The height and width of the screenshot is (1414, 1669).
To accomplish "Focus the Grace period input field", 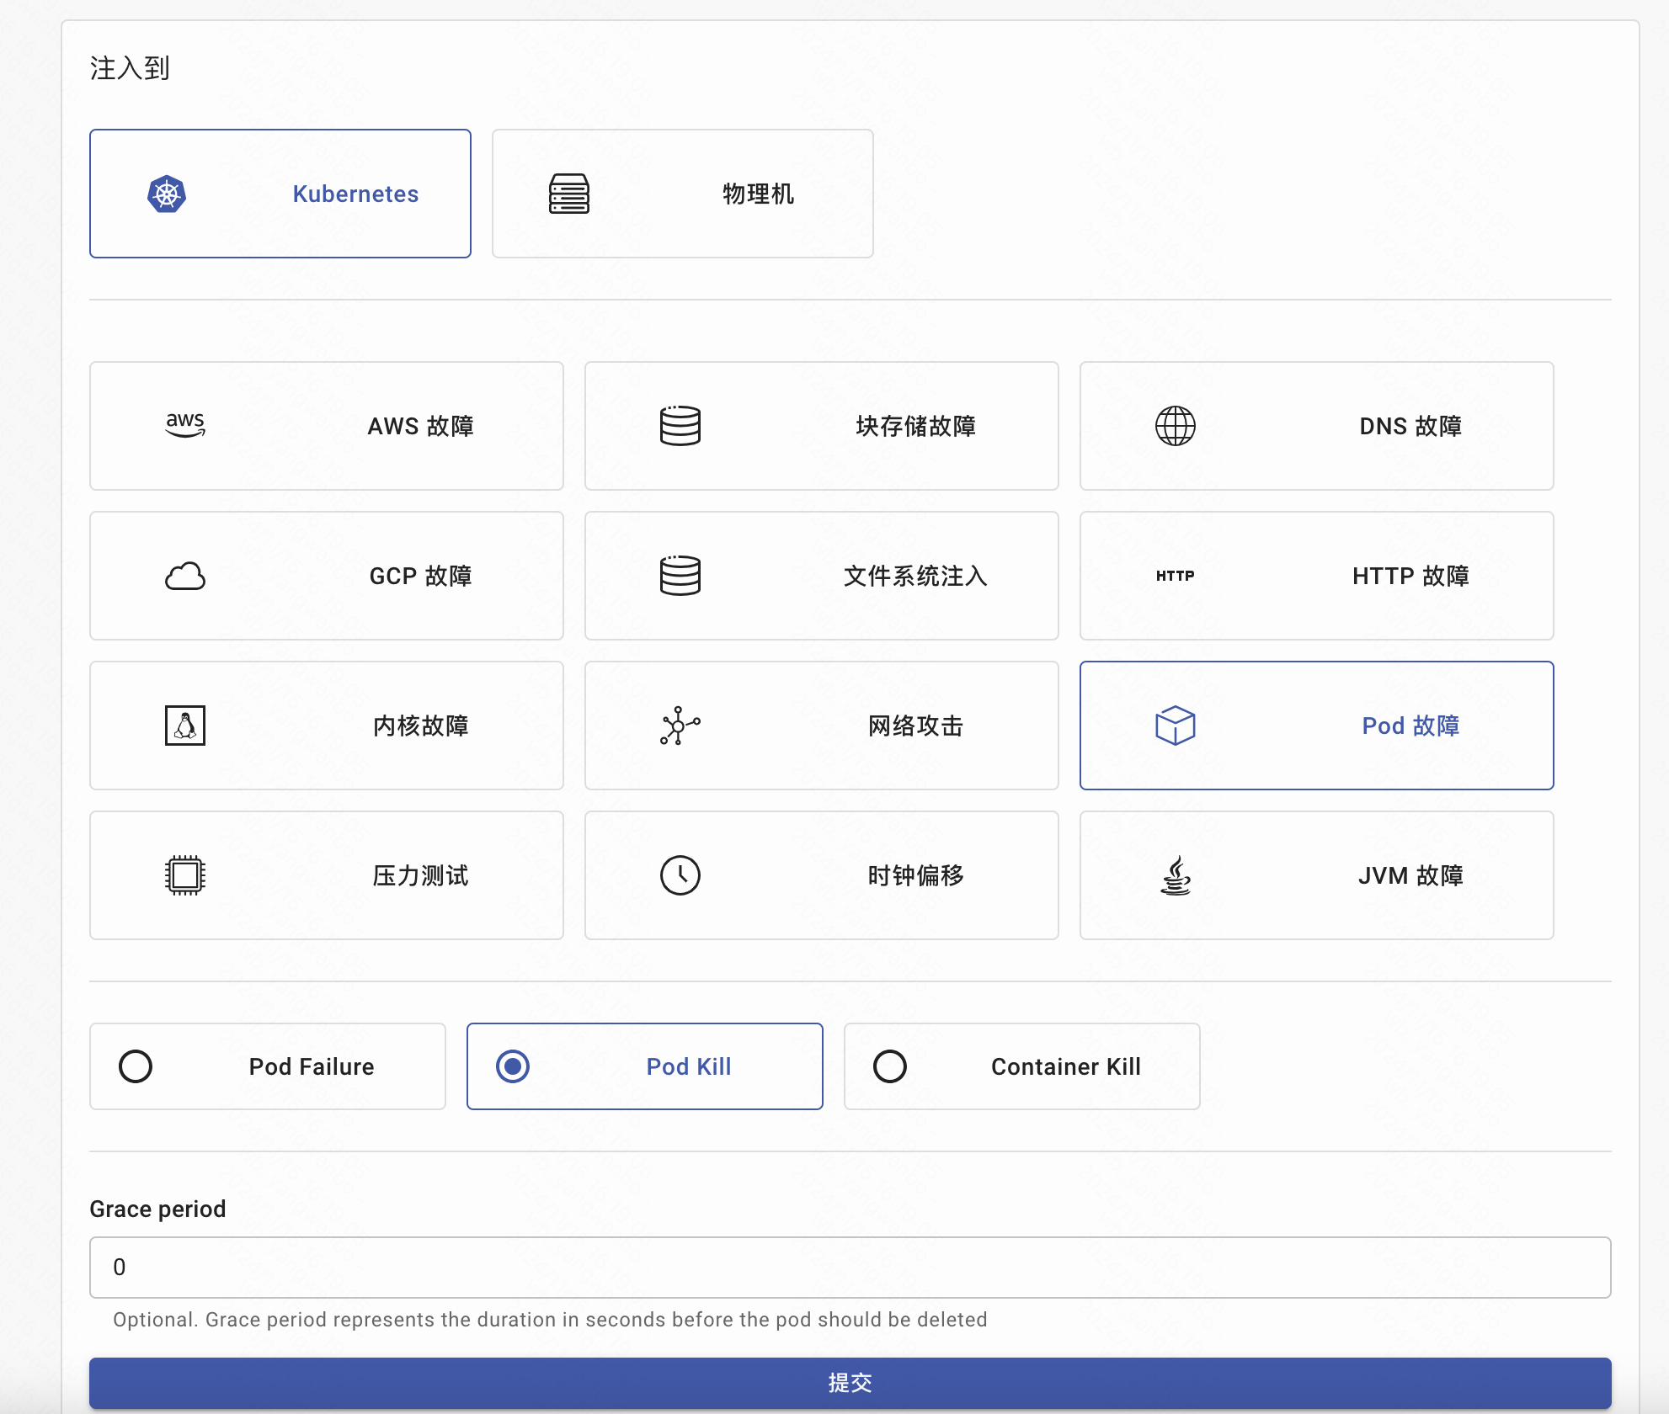I will 850,1268.
